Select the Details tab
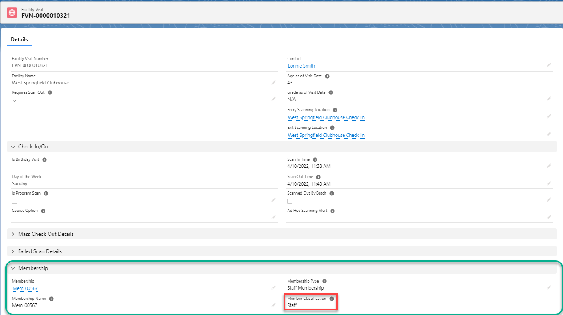Image resolution: width=563 pixels, height=315 pixels. coord(20,40)
